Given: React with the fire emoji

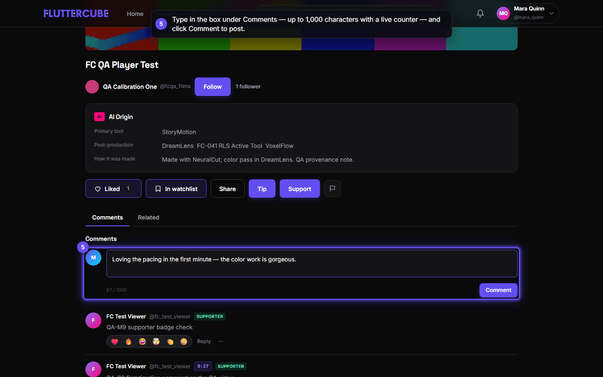Looking at the screenshot, I should point(129,341).
